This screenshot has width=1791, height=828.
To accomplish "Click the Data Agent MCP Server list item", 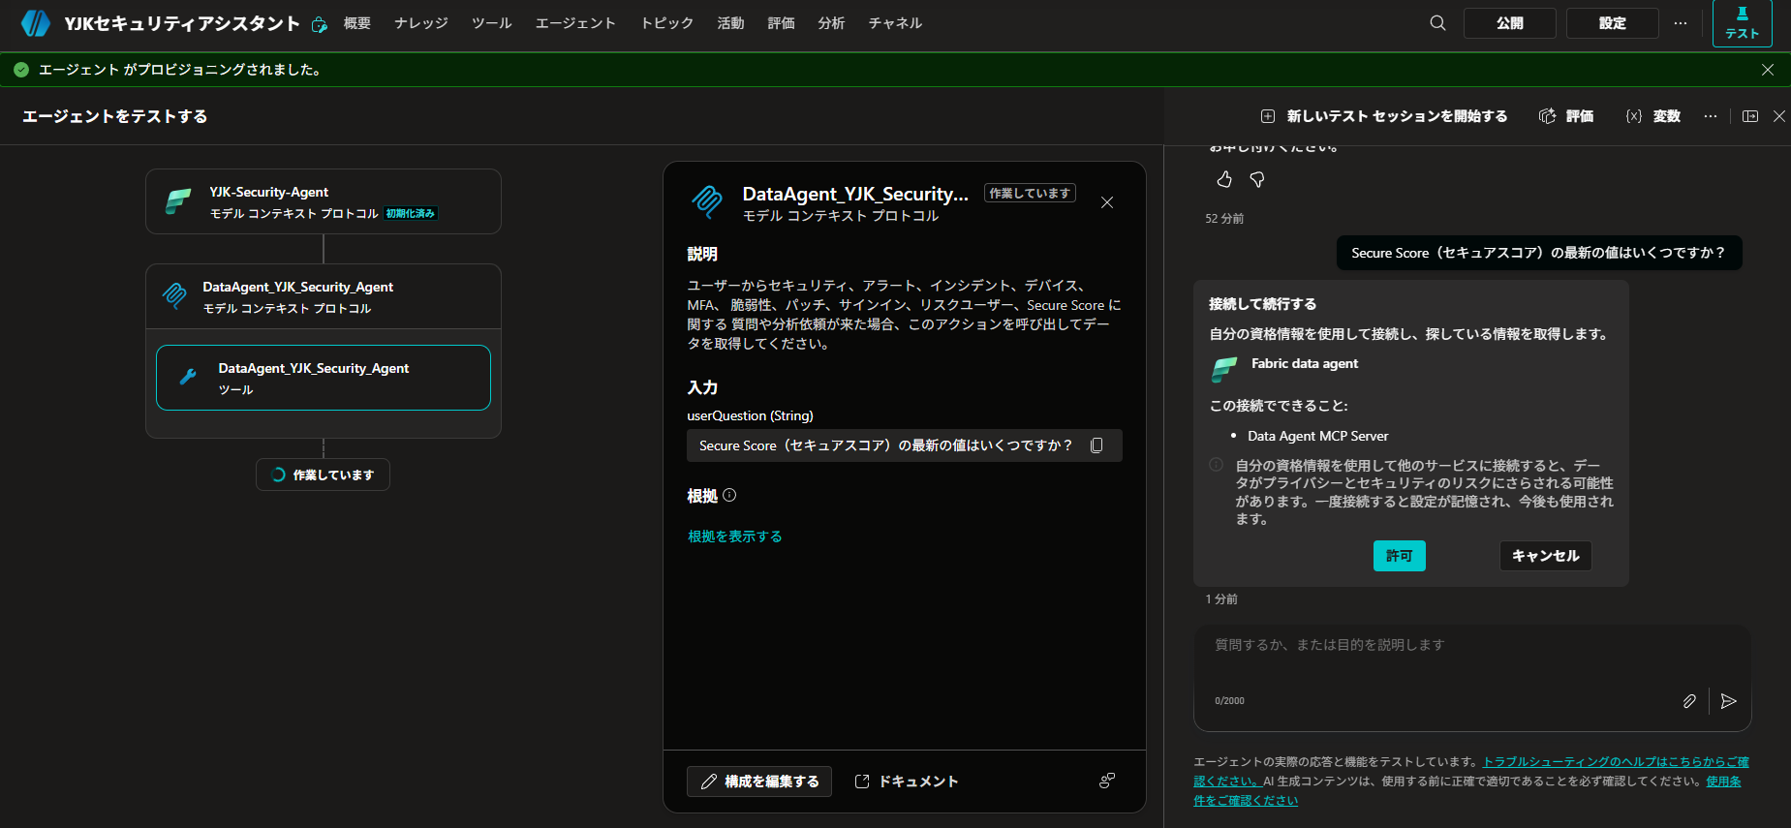I will [x=1317, y=437].
